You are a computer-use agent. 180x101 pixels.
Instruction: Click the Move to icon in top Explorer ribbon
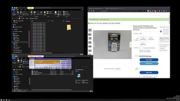pos(31,13)
